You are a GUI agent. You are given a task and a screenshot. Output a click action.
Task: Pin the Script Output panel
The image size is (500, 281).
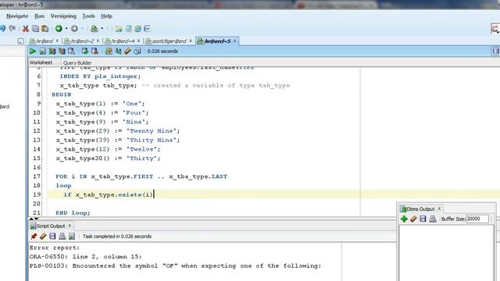click(34, 236)
